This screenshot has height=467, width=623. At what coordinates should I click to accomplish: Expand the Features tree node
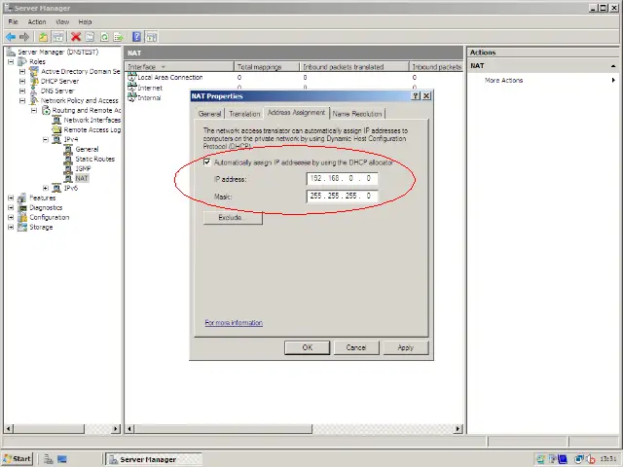point(11,198)
